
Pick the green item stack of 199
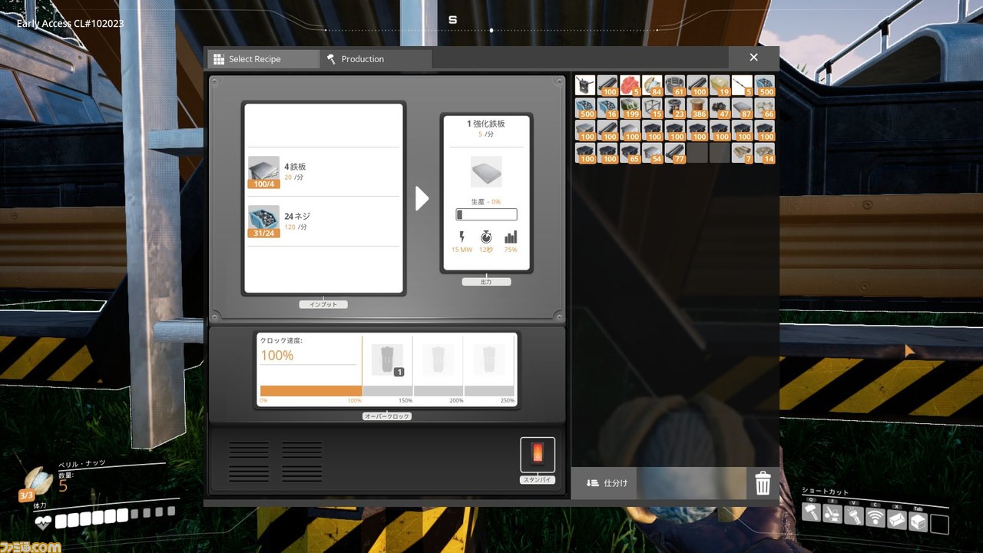[x=631, y=108]
